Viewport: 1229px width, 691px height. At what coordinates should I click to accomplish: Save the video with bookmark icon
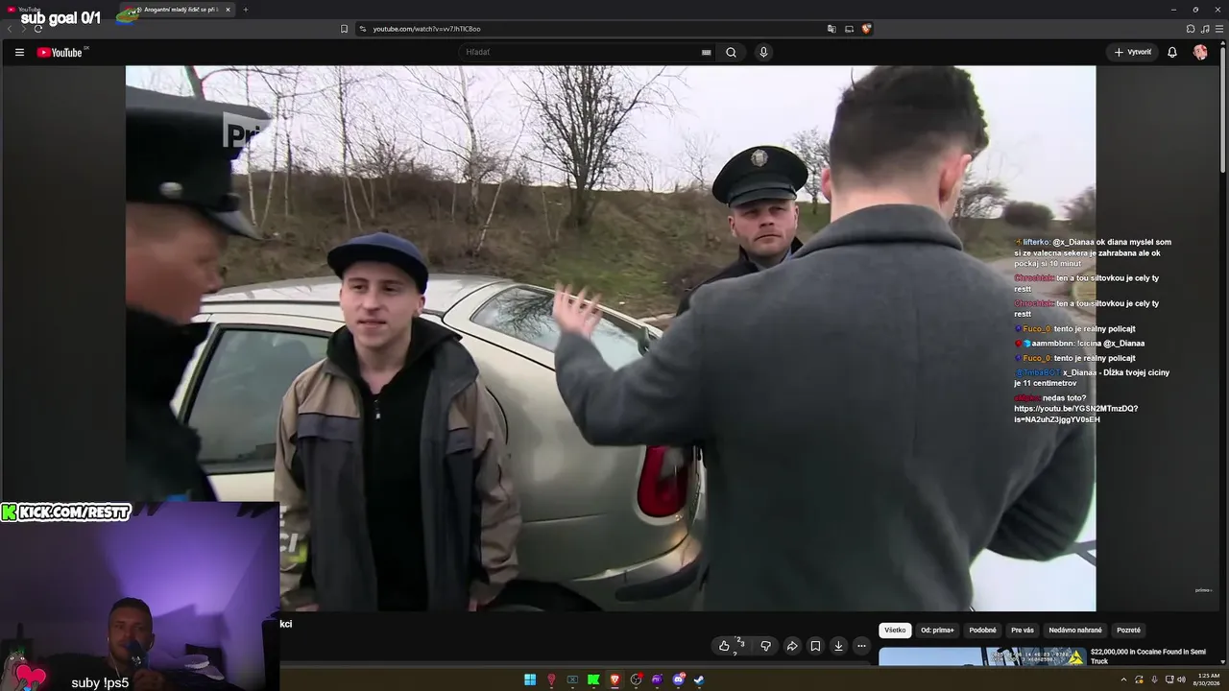tap(815, 646)
